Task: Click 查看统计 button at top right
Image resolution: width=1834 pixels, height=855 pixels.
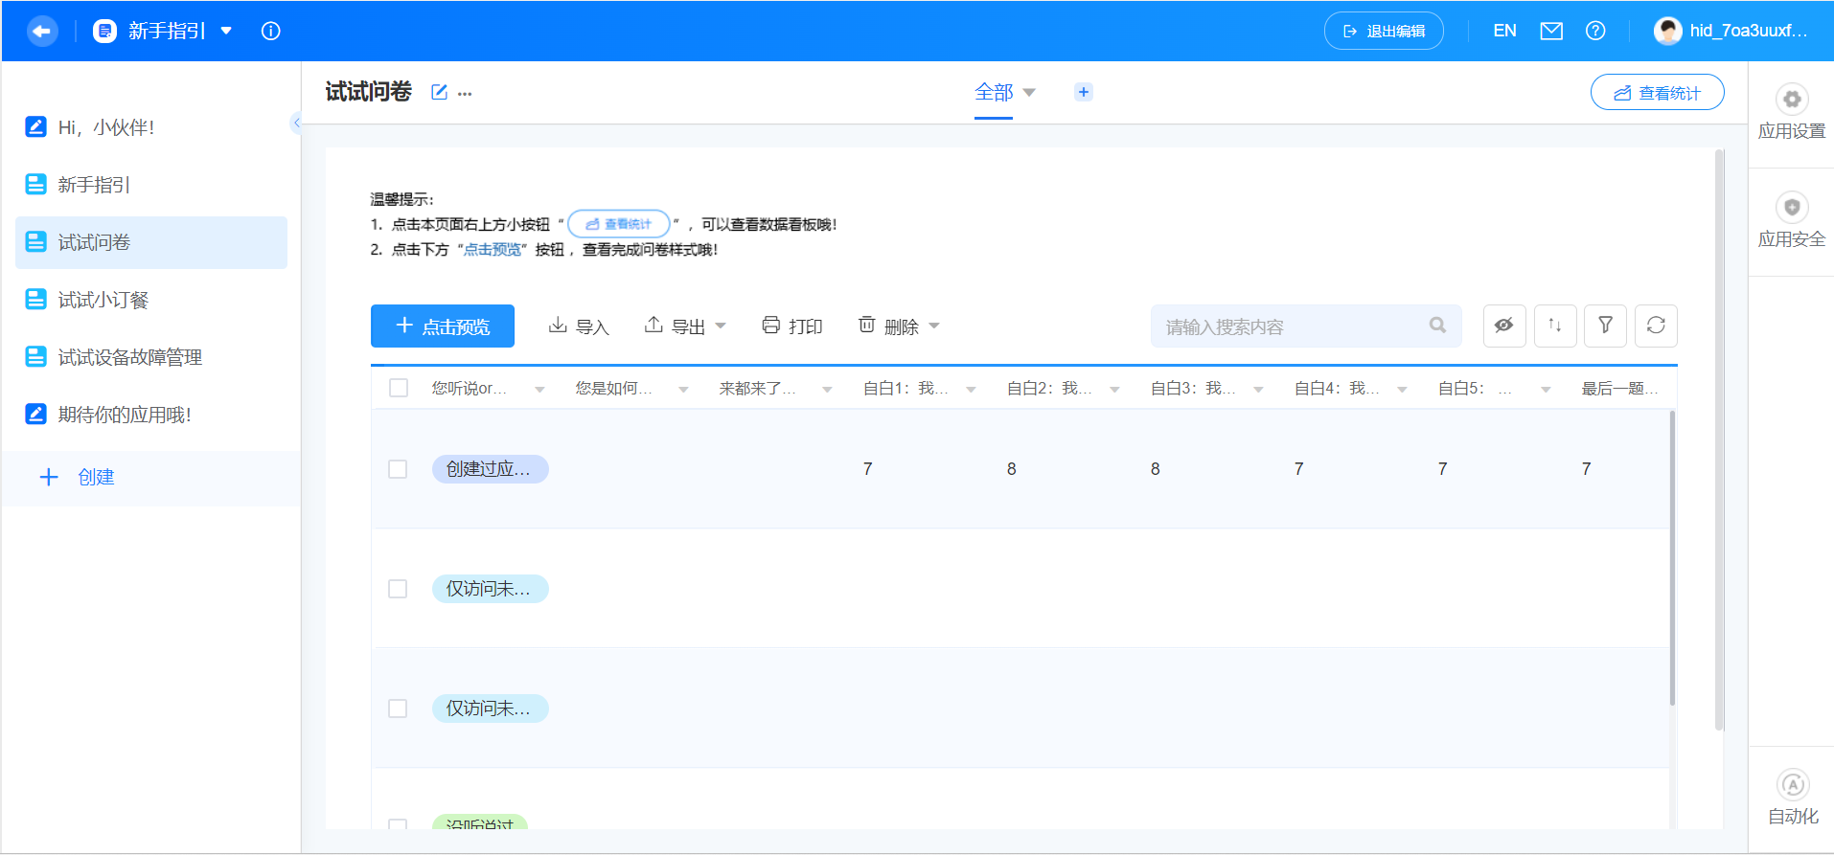Action: pyautogui.click(x=1658, y=92)
